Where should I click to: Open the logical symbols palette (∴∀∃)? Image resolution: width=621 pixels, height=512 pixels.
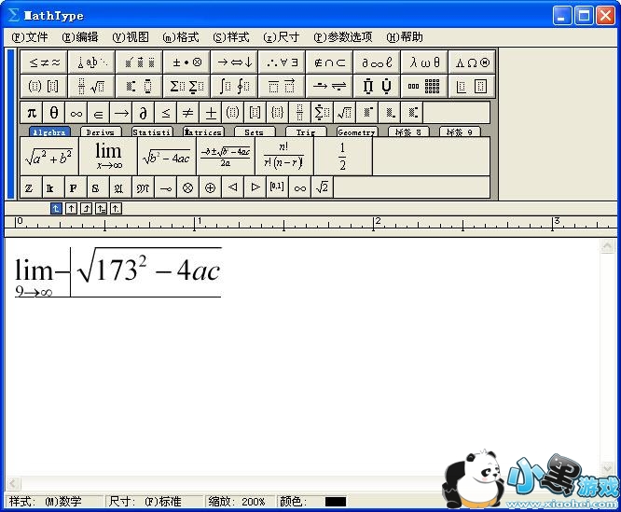[282, 62]
